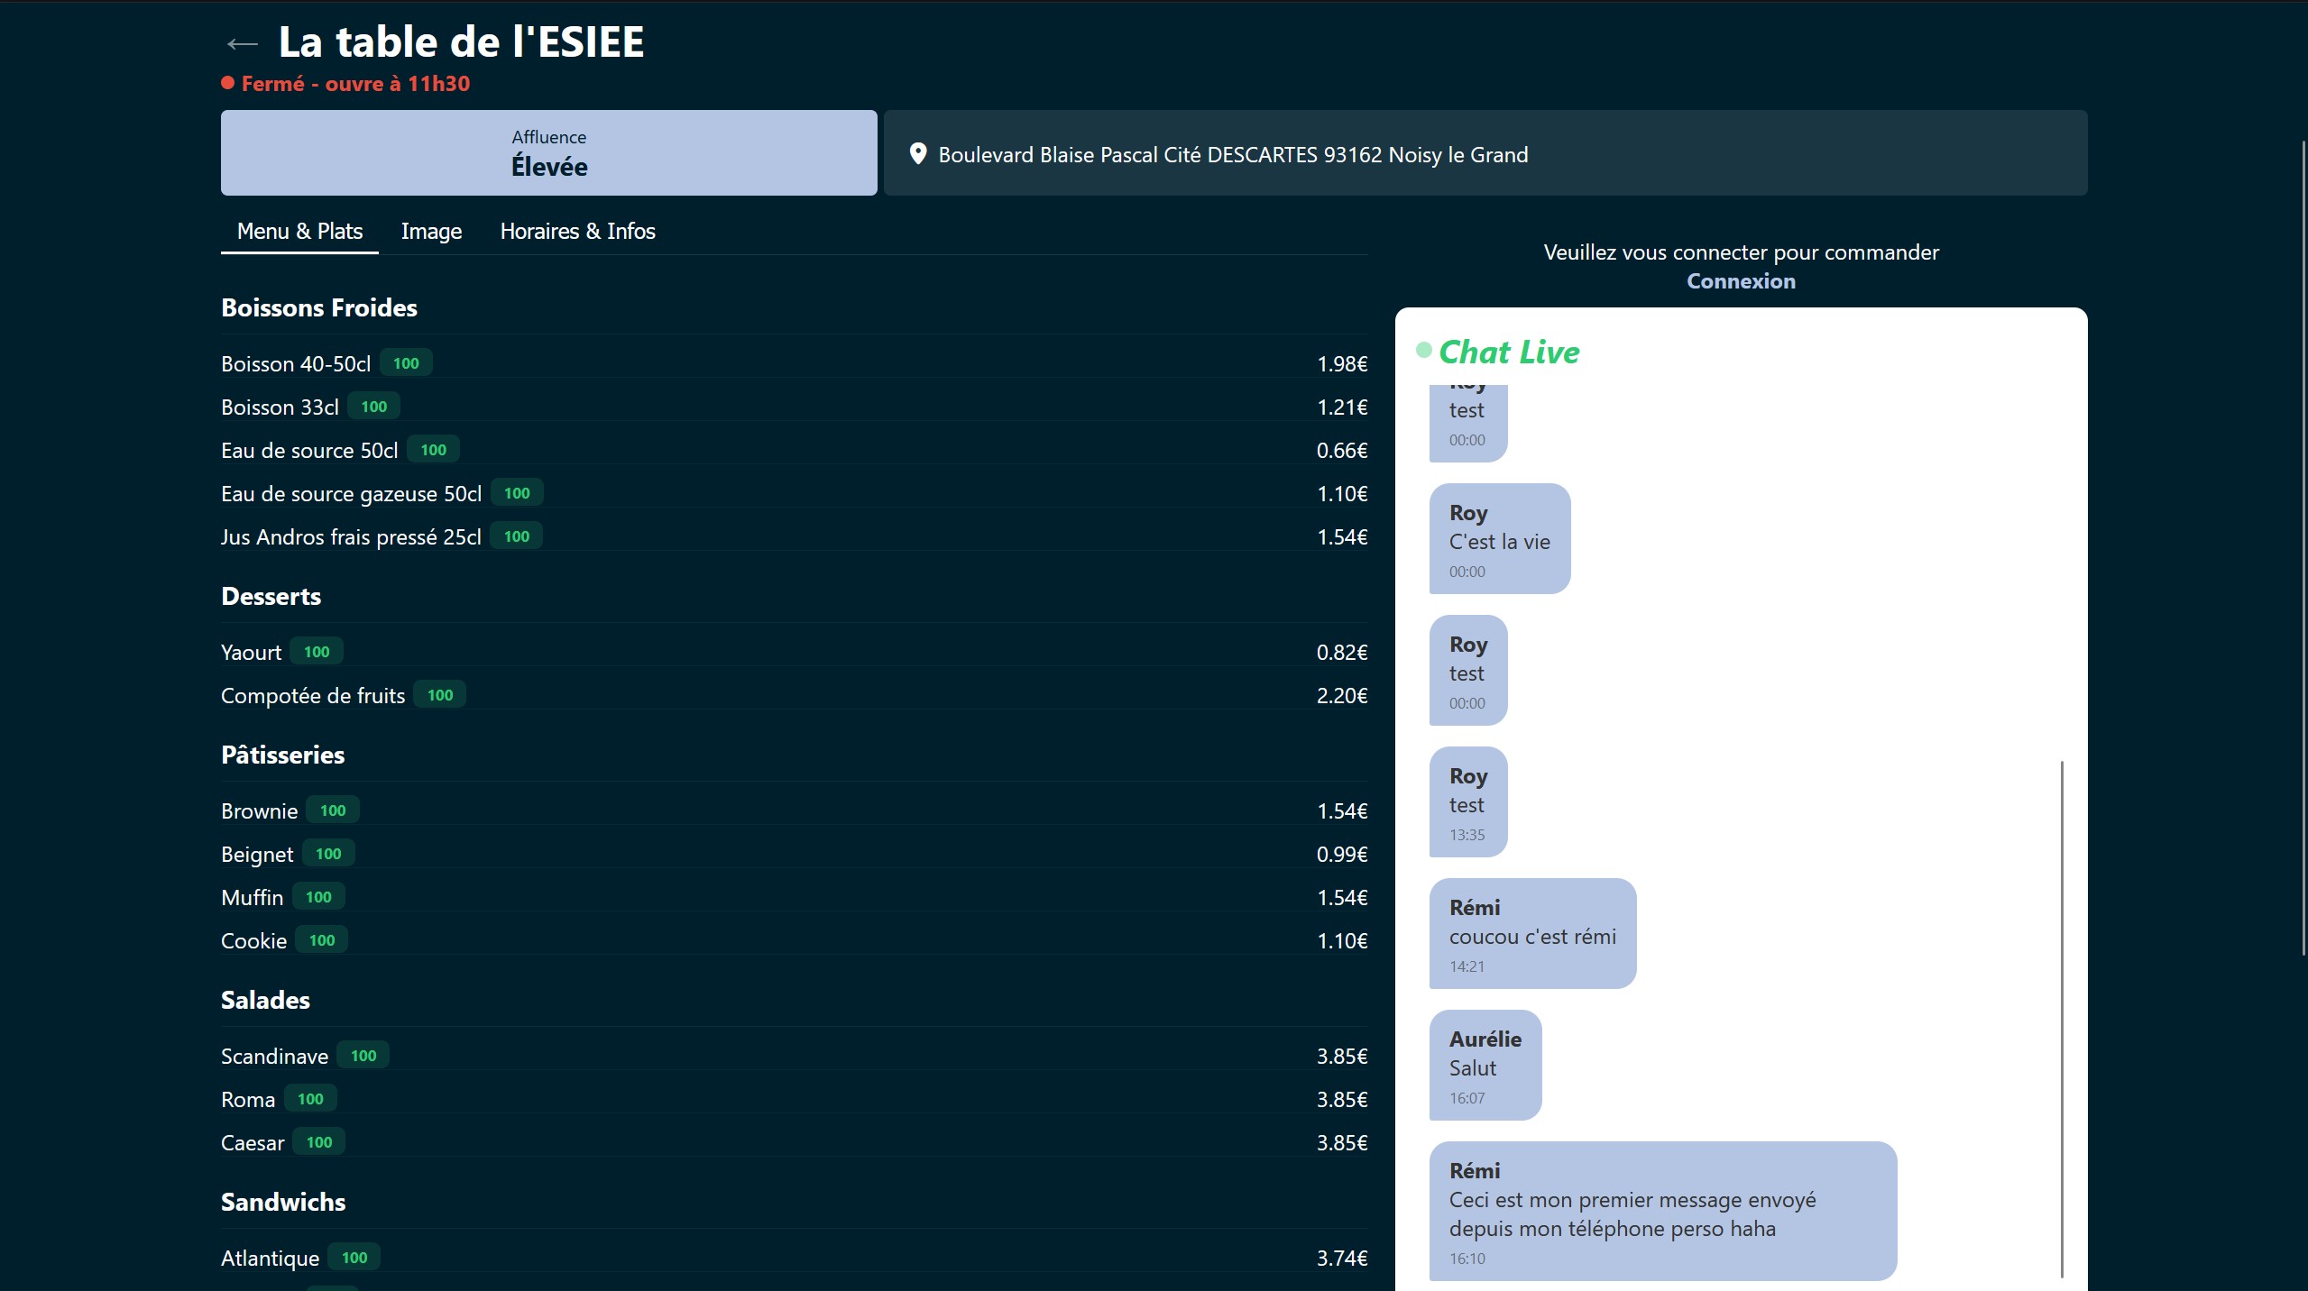
Task: Select the Beignet pastry
Action: coord(794,854)
